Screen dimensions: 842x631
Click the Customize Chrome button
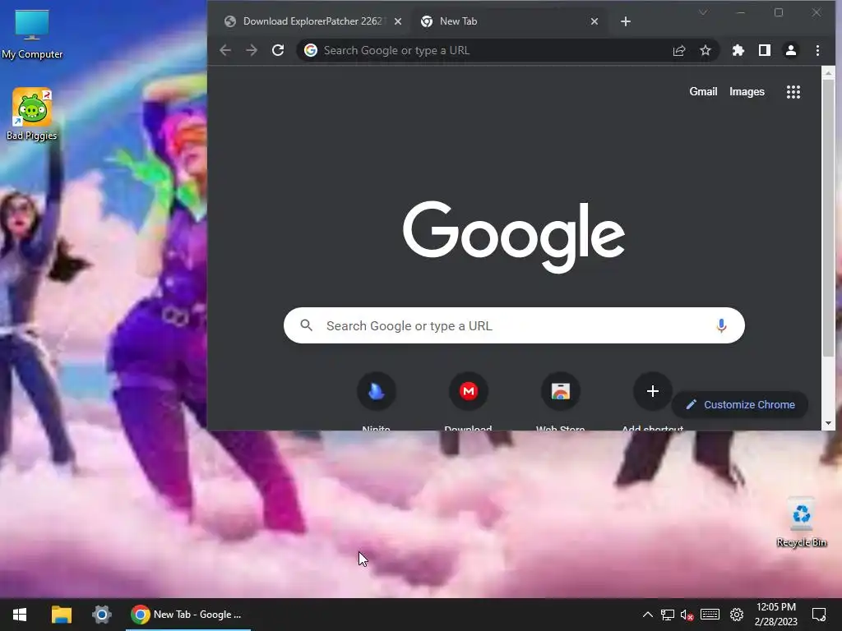pos(740,404)
